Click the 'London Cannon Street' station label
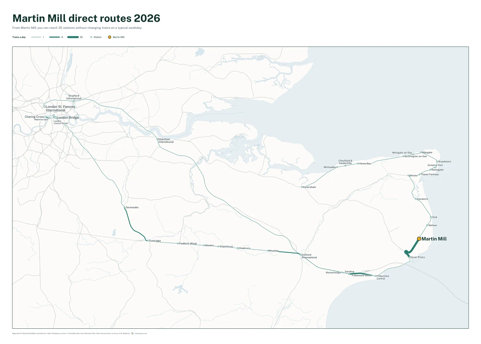The width and height of the screenshot is (481, 344). 61,122
